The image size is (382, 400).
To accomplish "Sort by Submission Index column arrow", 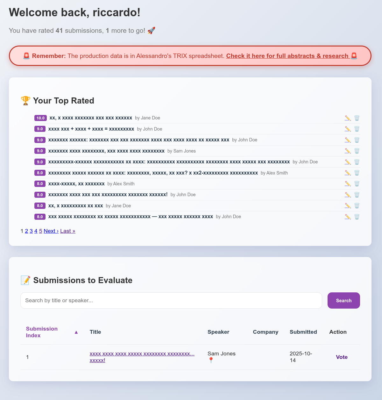I will tap(76, 332).
